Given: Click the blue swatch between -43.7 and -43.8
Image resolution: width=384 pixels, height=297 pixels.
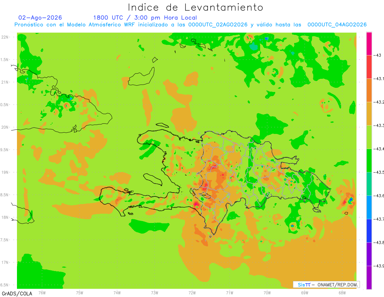Looking at the screenshot, I should 369,231.
